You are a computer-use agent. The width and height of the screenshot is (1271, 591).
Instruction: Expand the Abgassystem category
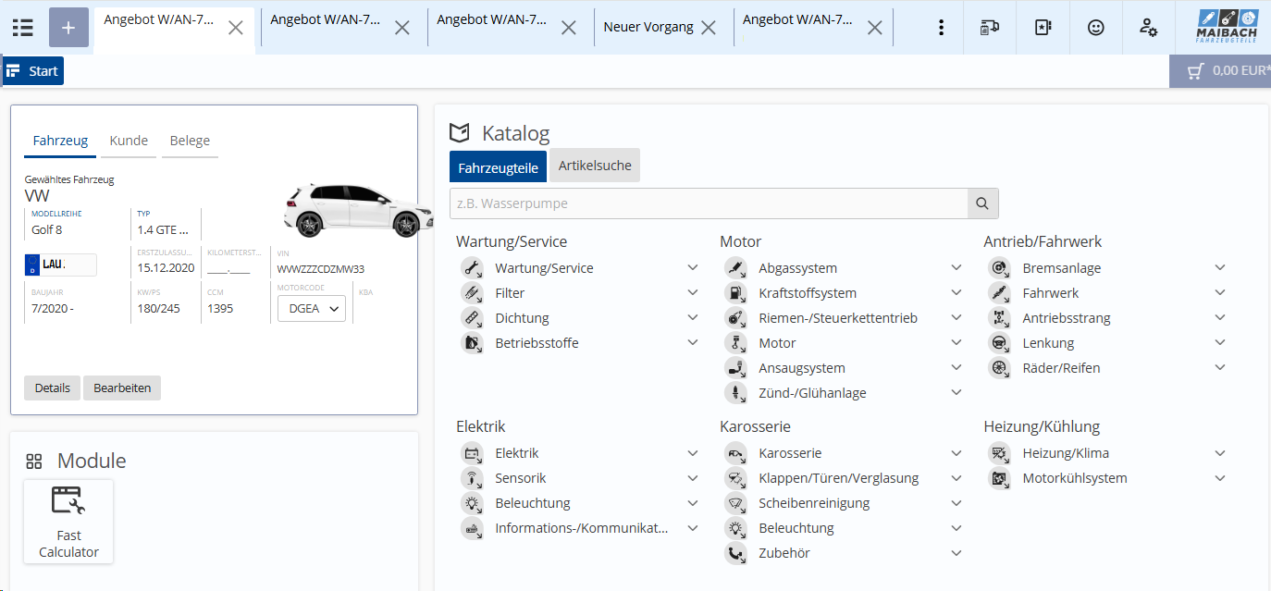tap(956, 268)
